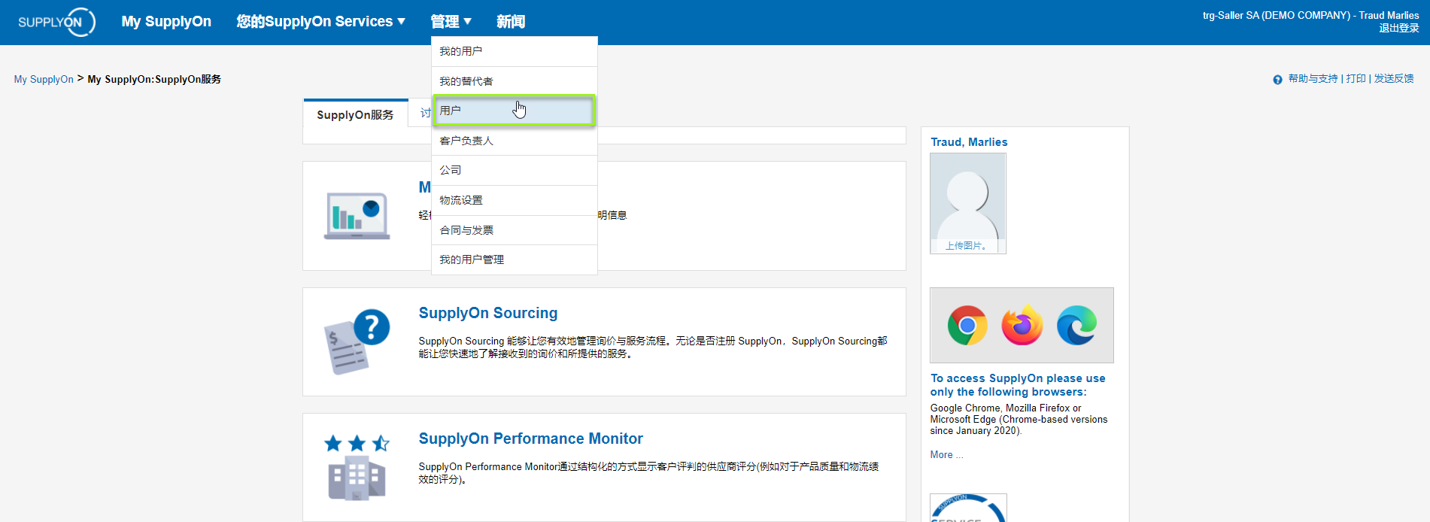Select 我的替代者 menu entry
The height and width of the screenshot is (522, 1430).
pyautogui.click(x=515, y=81)
